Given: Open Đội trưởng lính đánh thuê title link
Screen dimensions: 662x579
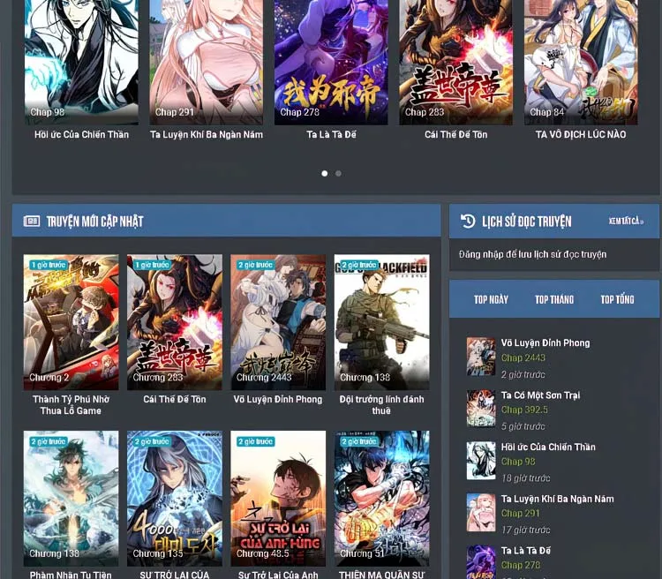Looking at the screenshot, I should 381,404.
